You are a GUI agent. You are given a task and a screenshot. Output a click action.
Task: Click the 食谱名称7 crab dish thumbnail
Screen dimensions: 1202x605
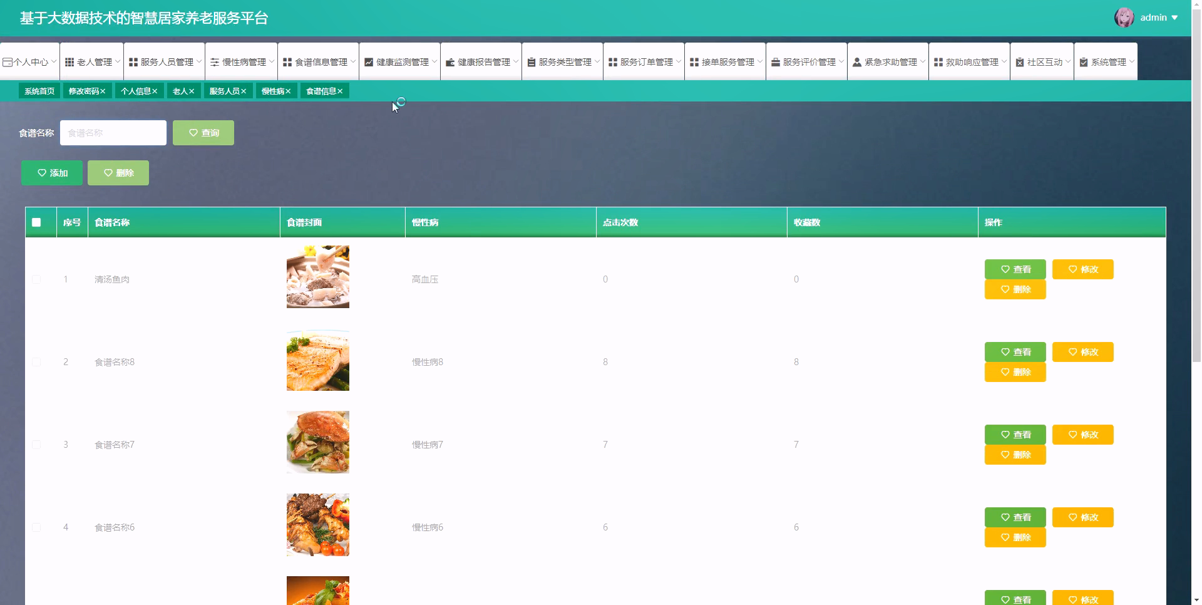318,442
